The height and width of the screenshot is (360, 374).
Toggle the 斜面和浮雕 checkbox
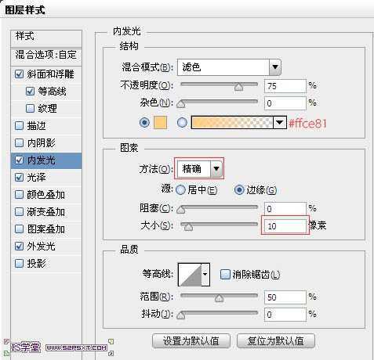tap(19, 74)
